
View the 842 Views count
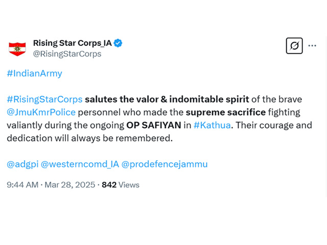(x=121, y=185)
